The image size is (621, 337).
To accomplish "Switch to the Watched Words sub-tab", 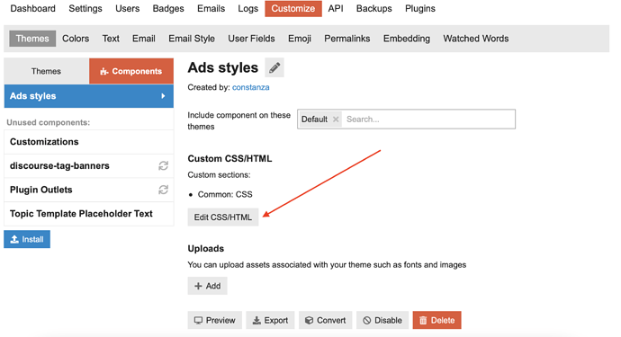I will (x=476, y=39).
